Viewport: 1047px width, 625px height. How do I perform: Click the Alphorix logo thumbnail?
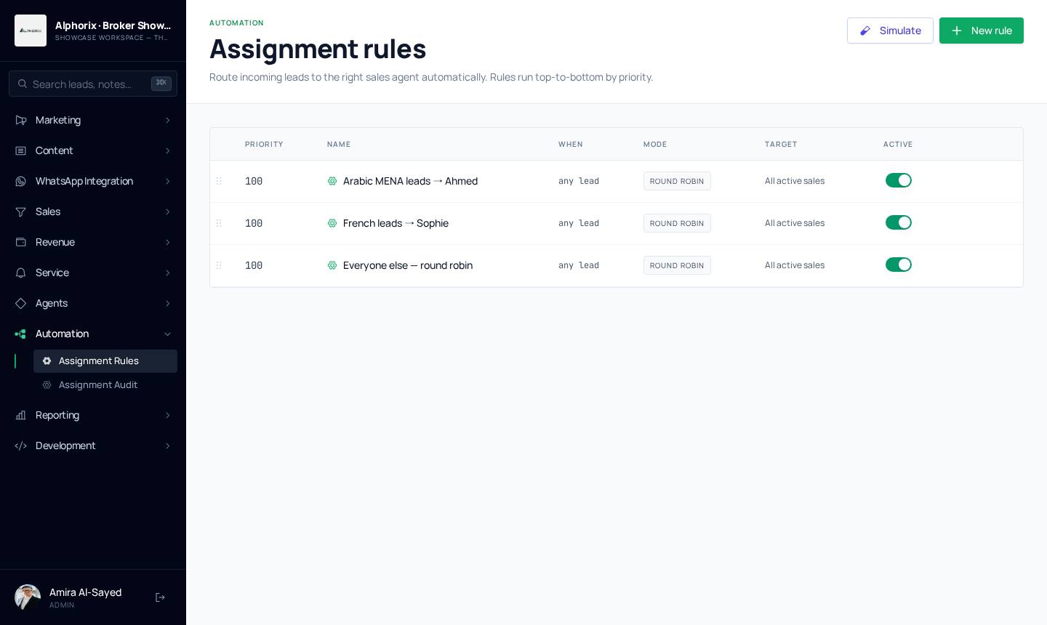pos(31,31)
